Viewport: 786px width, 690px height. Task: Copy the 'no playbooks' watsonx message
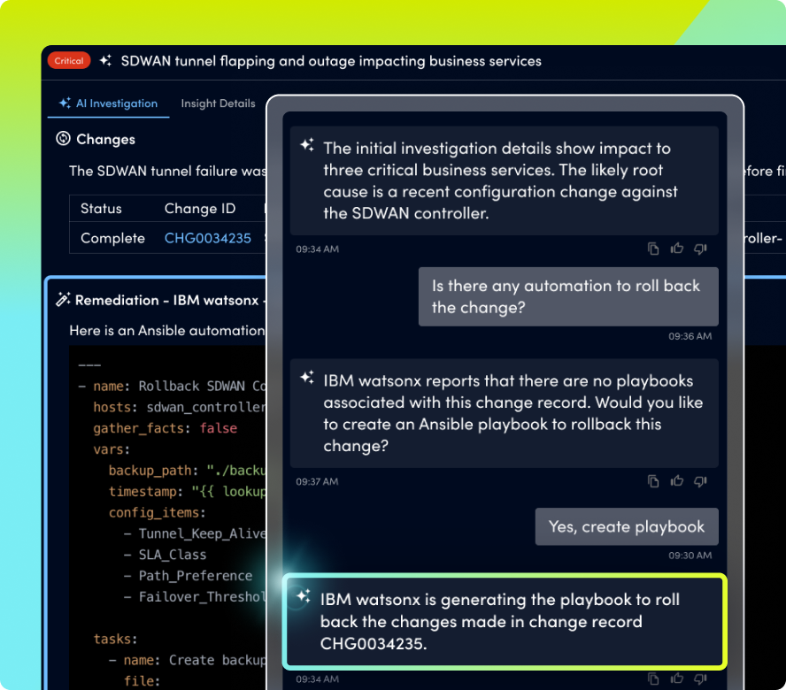[653, 481]
